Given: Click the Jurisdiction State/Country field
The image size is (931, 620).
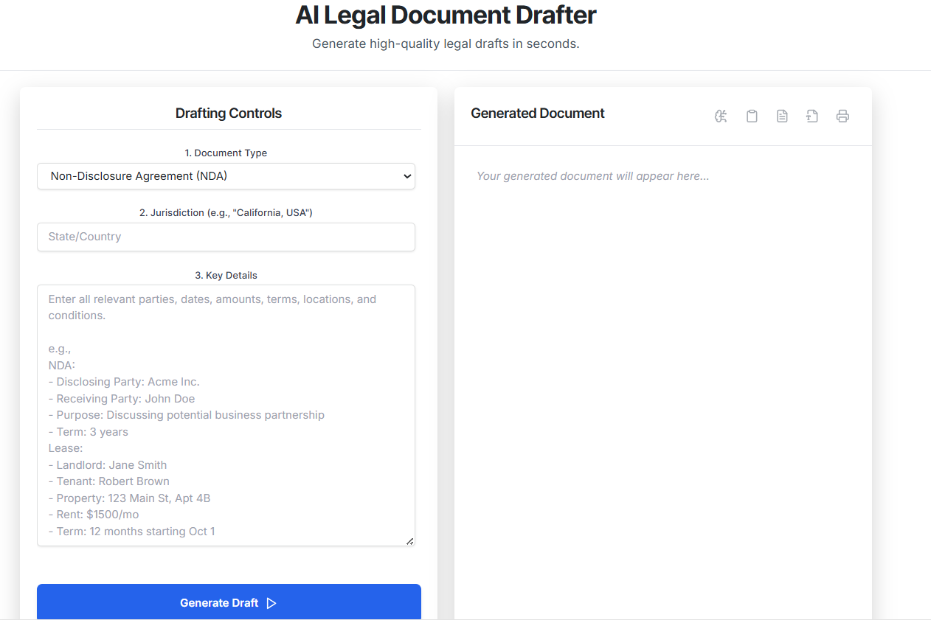Looking at the screenshot, I should pos(226,237).
